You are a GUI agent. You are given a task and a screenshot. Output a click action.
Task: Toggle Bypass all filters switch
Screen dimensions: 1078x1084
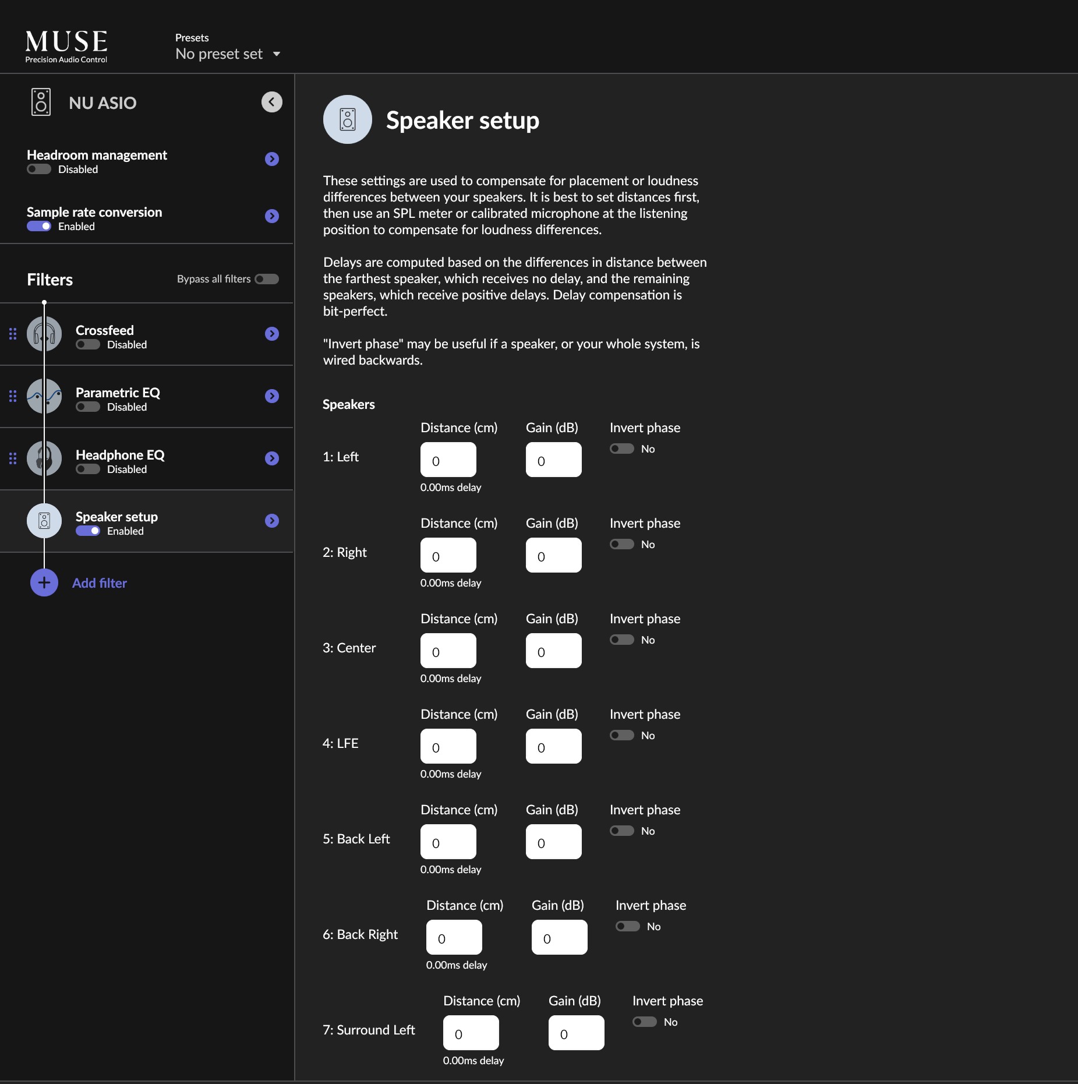[267, 279]
